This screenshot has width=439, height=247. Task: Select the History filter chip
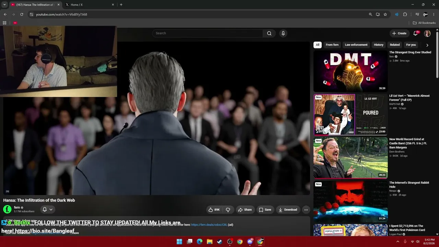click(x=379, y=45)
